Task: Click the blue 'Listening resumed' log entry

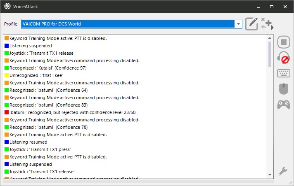Action: click(26, 142)
